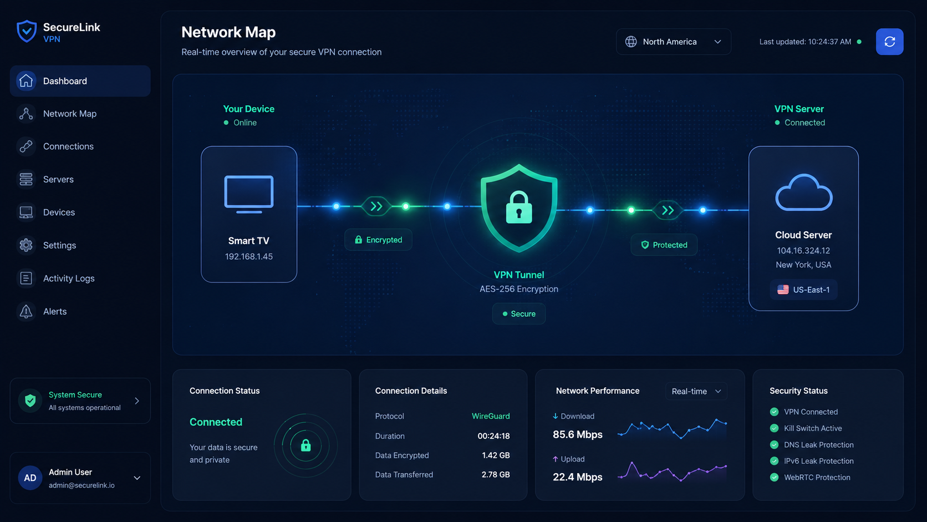Click the VPN Connected green checkmark
This screenshot has width=927, height=522.
[775, 412]
